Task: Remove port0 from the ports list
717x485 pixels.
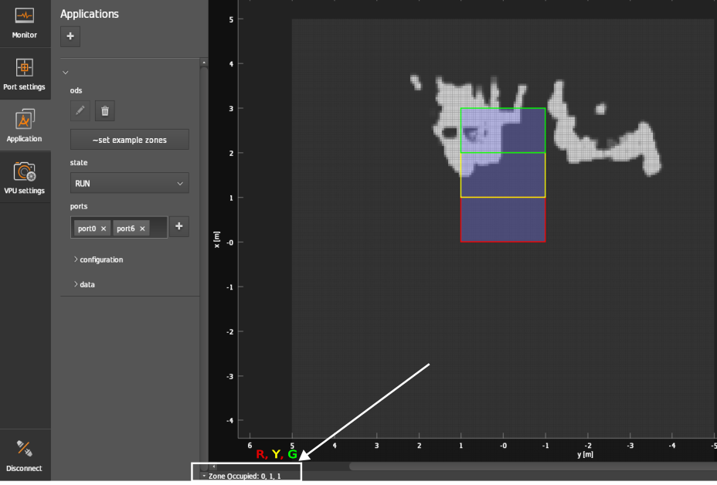Action: coord(105,228)
